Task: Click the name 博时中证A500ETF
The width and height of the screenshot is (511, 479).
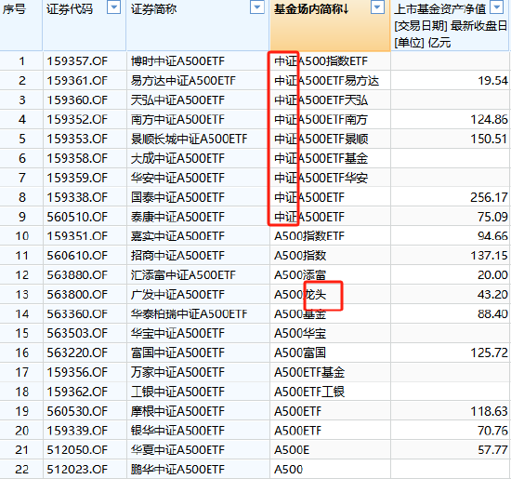Action: [x=177, y=61]
